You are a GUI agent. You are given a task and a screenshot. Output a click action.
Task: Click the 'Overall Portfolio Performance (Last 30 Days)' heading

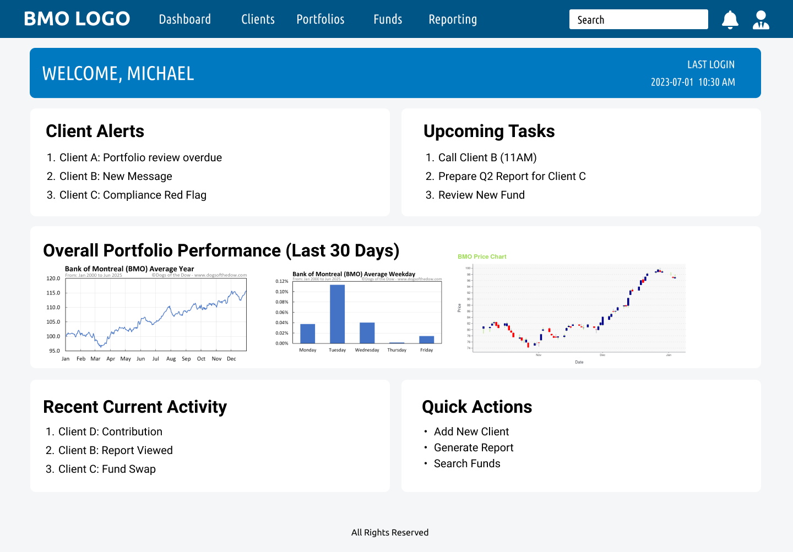click(221, 250)
